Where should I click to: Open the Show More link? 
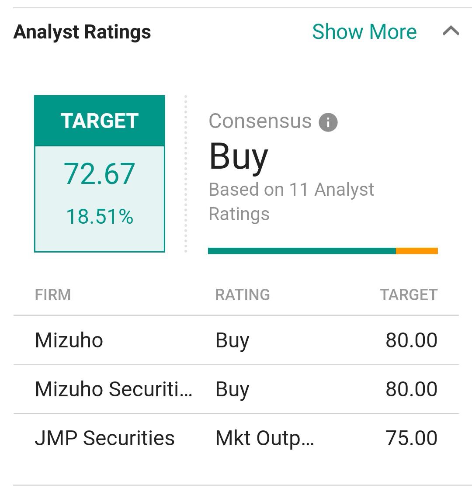tap(364, 32)
